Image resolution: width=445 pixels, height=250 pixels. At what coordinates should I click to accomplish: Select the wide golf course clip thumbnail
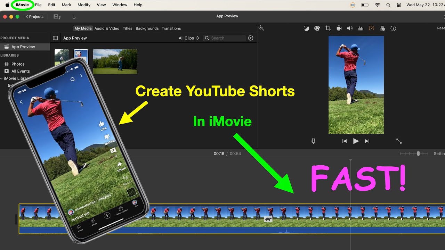coord(115,61)
